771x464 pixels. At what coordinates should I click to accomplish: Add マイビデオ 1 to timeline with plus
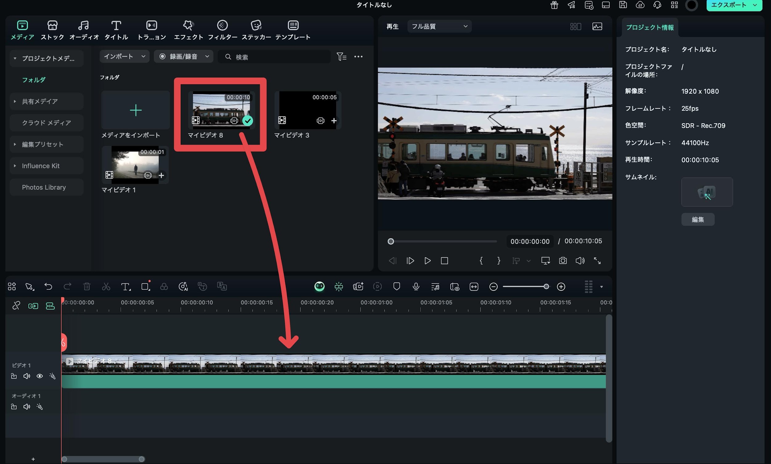coord(161,176)
